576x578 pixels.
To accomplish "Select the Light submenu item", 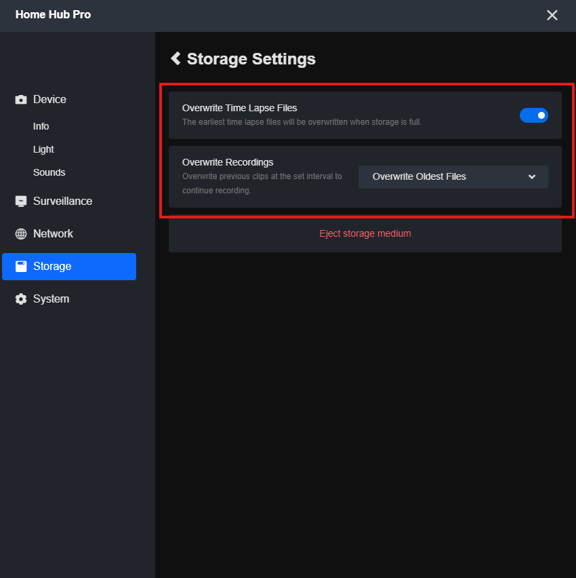I will [x=43, y=150].
